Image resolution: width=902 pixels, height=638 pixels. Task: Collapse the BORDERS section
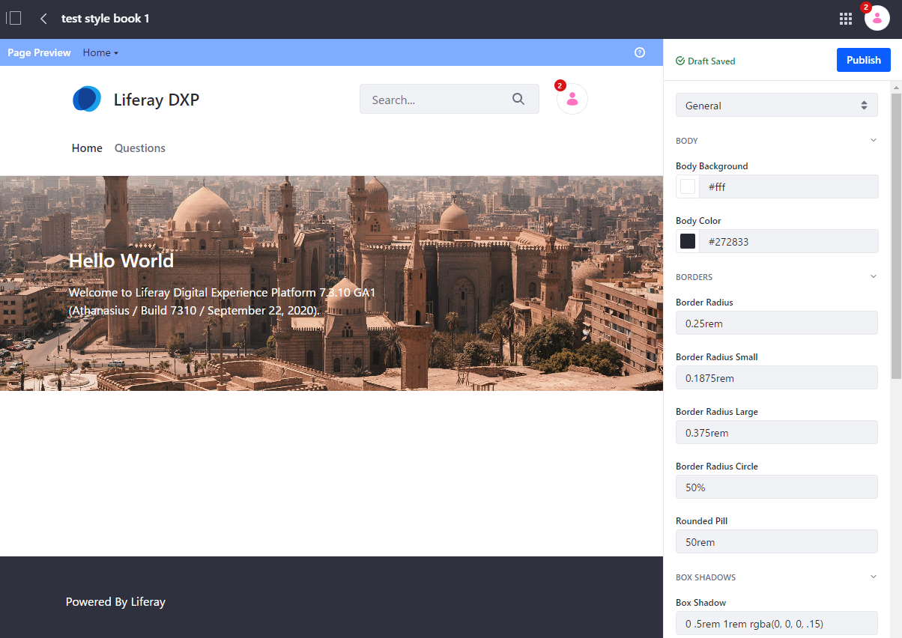[x=873, y=276]
